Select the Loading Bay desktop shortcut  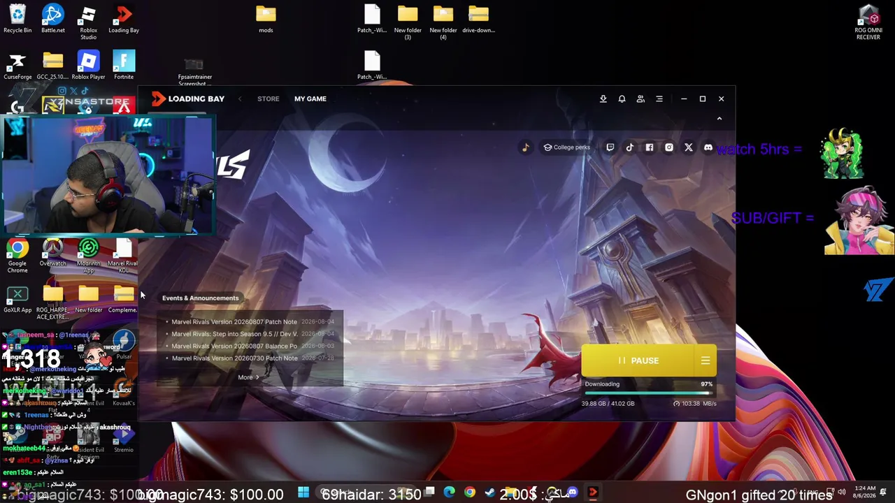click(x=124, y=19)
